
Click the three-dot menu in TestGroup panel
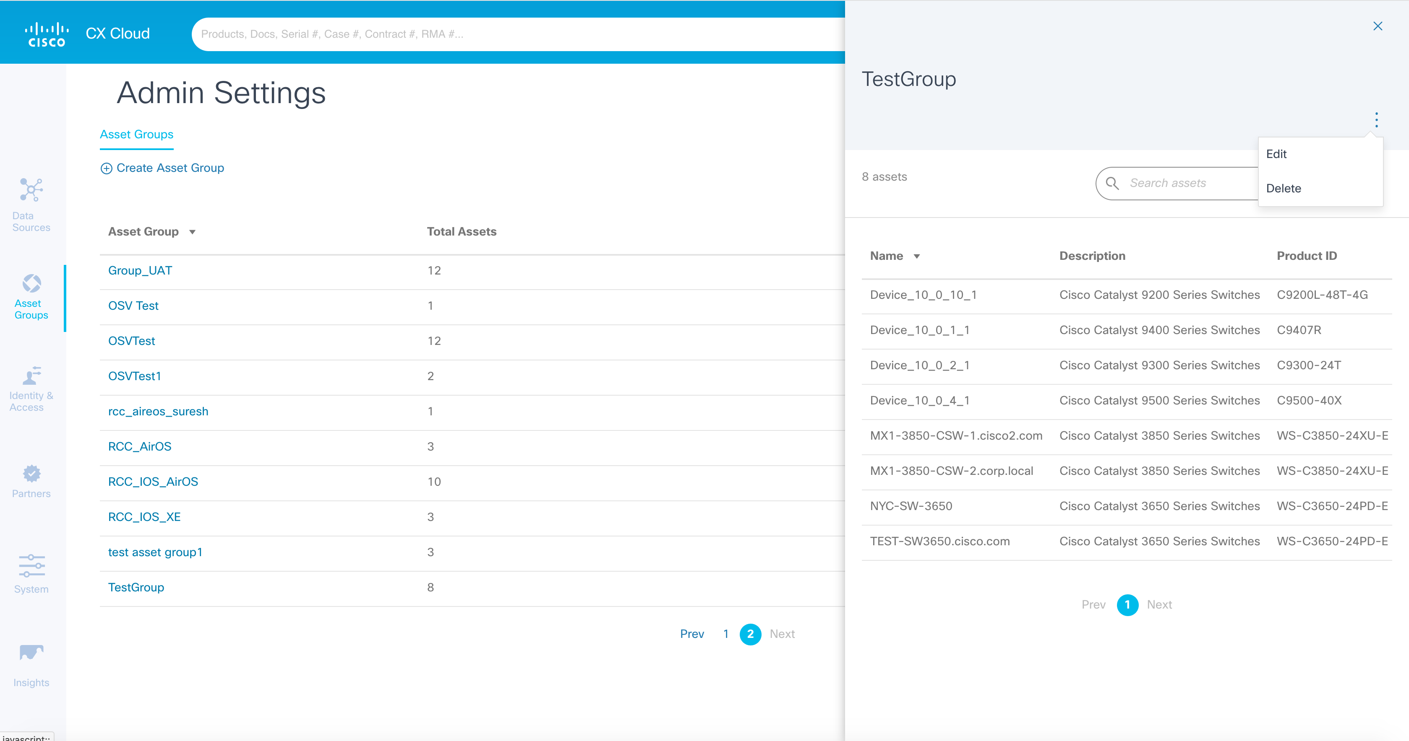[1376, 120]
